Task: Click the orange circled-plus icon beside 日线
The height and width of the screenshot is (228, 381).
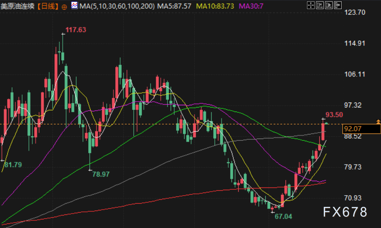Action: pyautogui.click(x=64, y=7)
